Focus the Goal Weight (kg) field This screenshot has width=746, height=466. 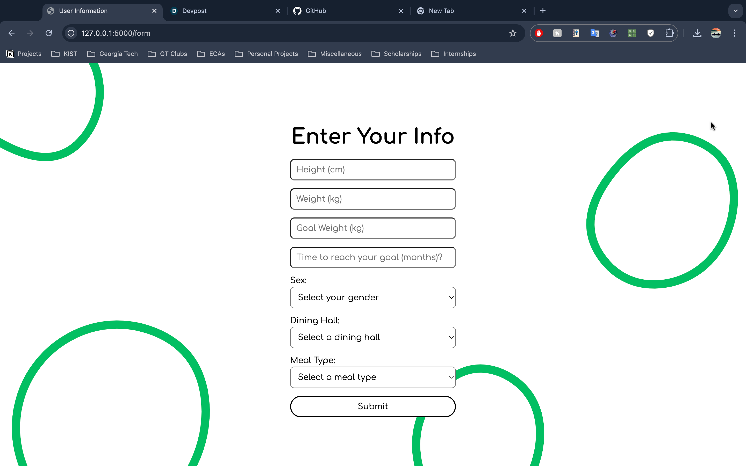(x=373, y=228)
